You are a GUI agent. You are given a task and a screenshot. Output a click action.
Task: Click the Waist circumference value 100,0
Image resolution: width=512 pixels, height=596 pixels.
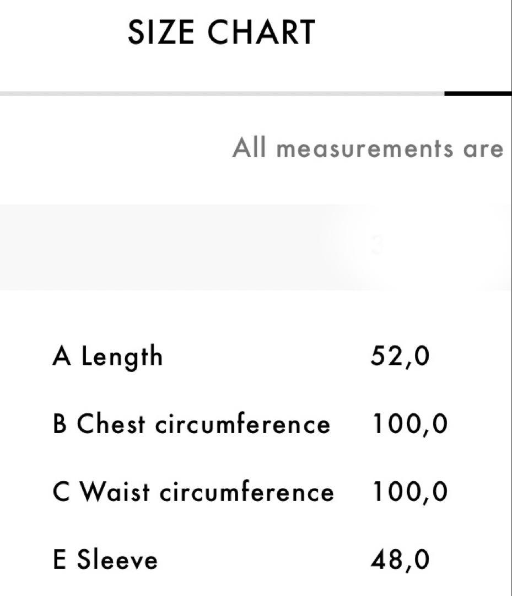[x=410, y=492]
